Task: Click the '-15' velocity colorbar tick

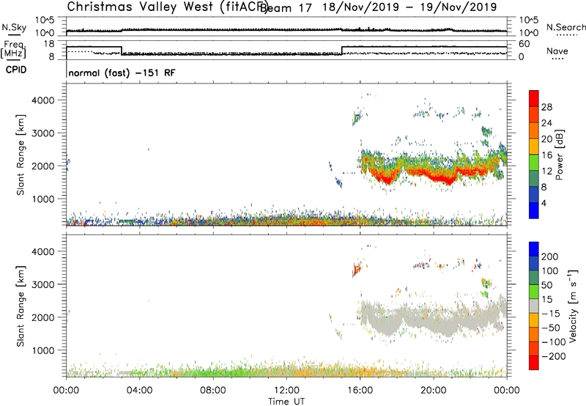Action: pyautogui.click(x=551, y=313)
